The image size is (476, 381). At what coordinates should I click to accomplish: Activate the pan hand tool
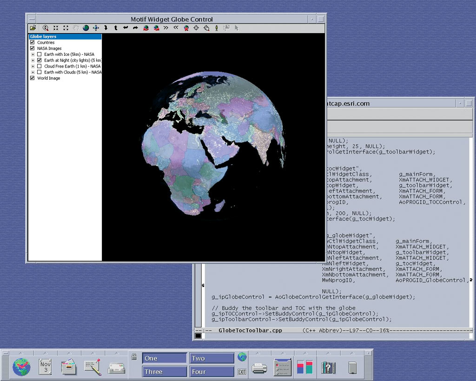coord(76,28)
